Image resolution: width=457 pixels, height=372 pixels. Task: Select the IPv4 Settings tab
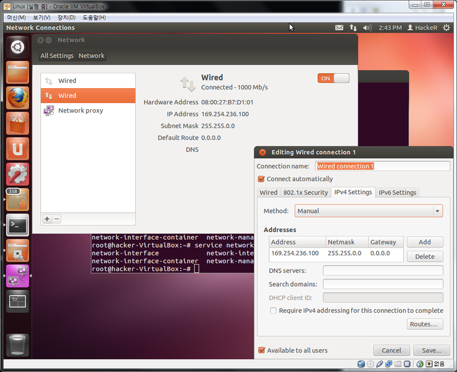[353, 192]
